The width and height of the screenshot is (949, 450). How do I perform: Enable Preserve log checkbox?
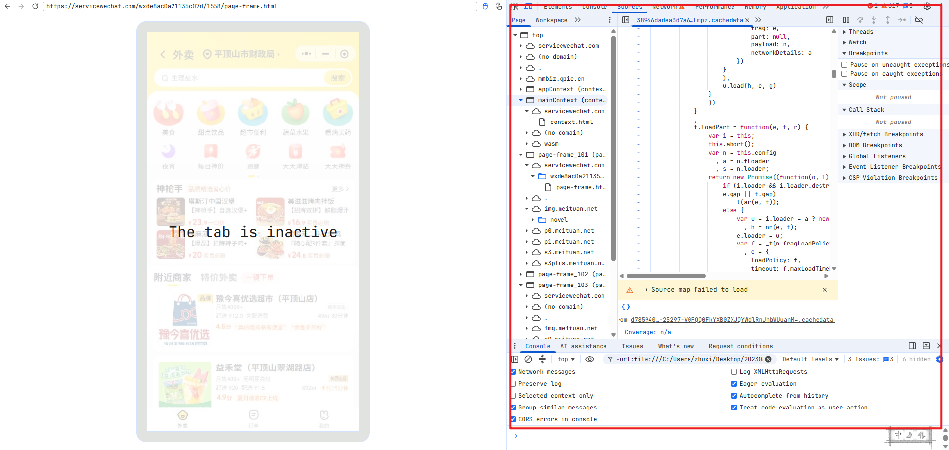[x=513, y=384]
